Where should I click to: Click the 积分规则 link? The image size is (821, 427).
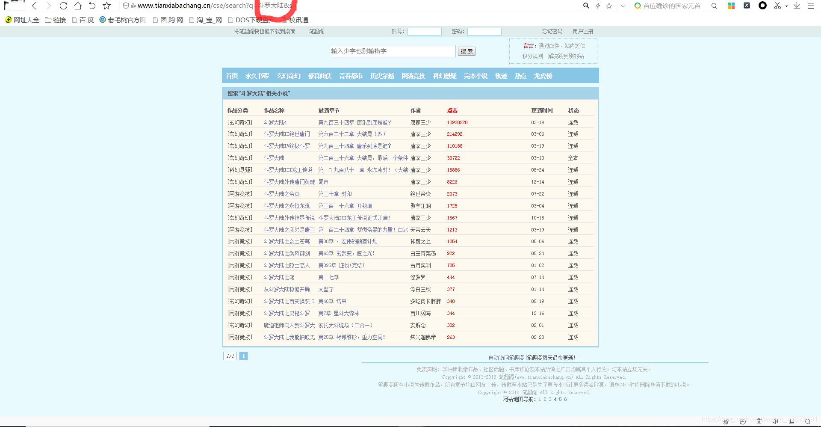coord(532,56)
